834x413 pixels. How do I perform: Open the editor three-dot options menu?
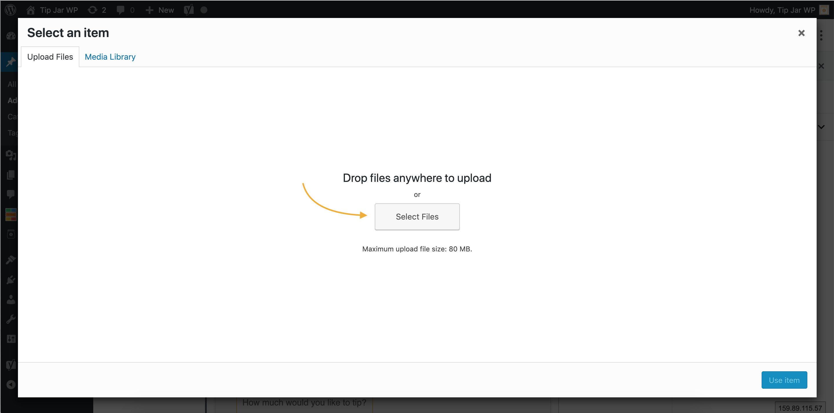coord(821,35)
